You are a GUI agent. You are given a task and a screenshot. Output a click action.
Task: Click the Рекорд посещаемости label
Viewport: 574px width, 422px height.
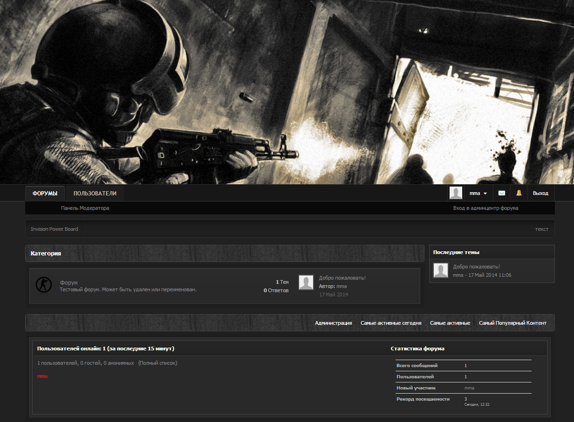[x=423, y=399]
